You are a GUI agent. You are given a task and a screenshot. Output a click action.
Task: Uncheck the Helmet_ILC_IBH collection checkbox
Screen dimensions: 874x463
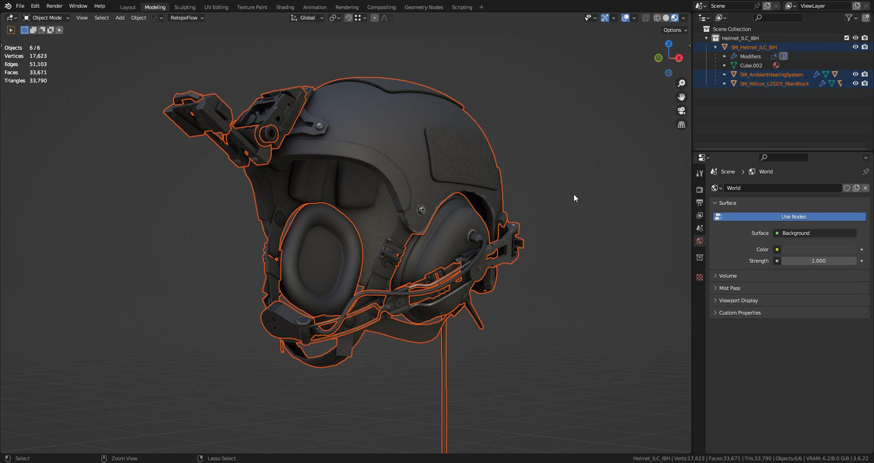point(847,38)
